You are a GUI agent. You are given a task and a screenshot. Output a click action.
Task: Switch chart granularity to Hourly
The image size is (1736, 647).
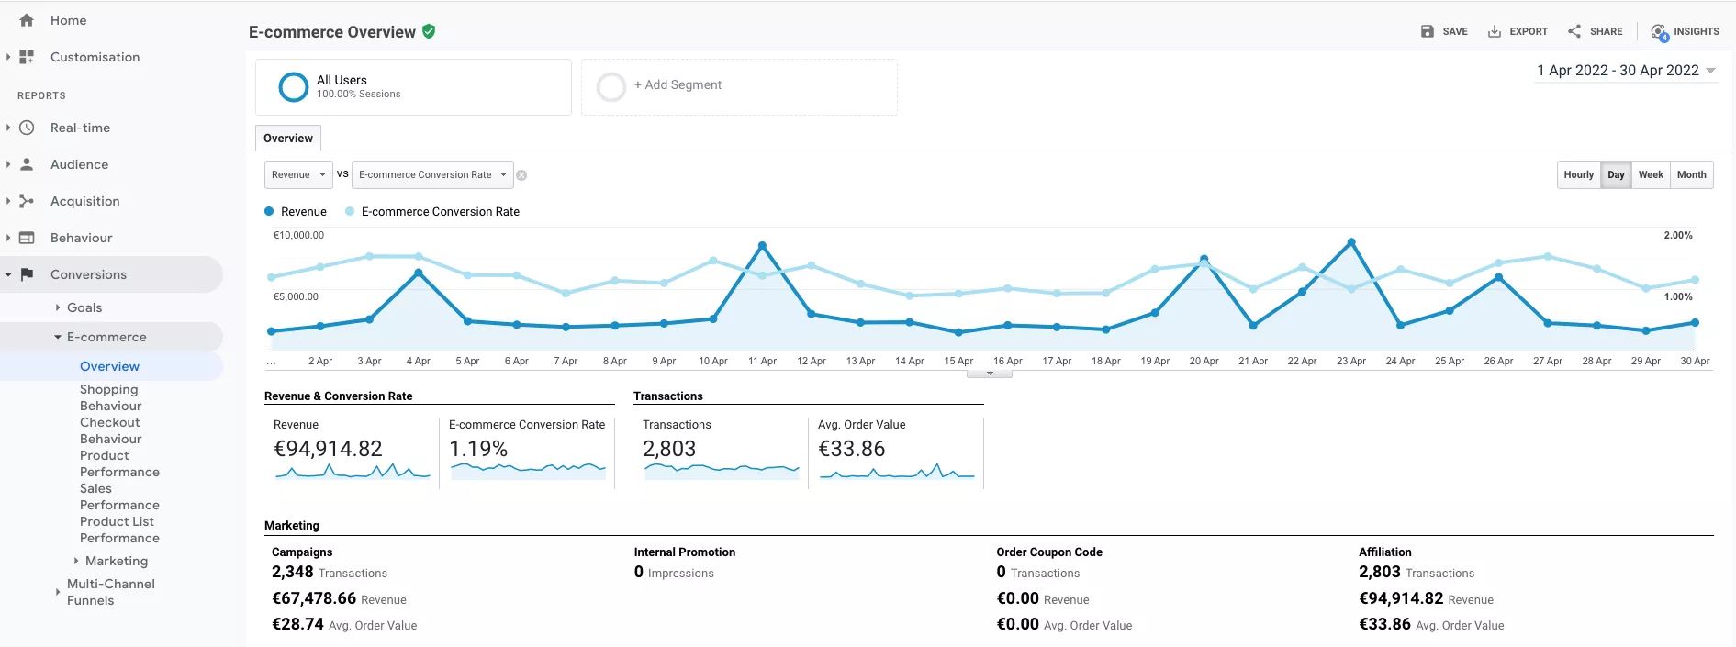coord(1578,174)
